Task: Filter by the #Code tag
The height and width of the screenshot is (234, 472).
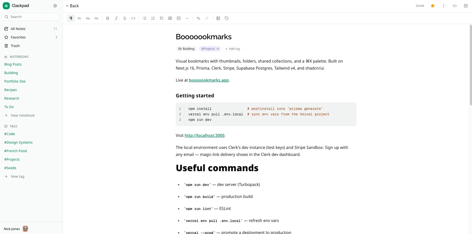Action: 10,134
